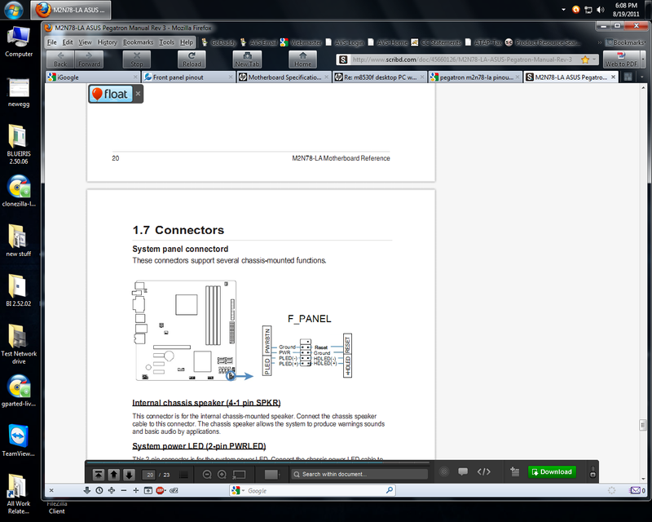Expand the bookmarks toolbar overflow chevron
This screenshot has height=522, width=652.
click(x=600, y=42)
